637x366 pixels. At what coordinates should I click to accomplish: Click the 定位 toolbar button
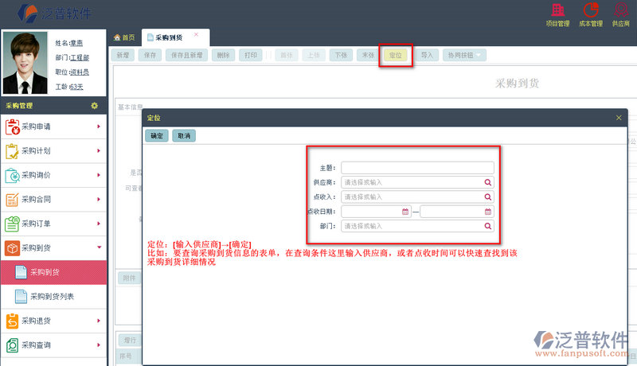[395, 55]
